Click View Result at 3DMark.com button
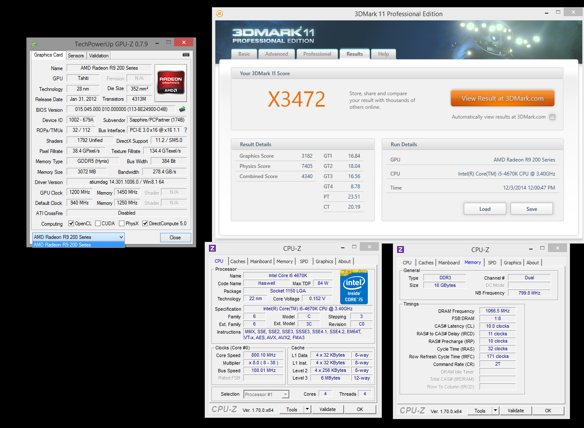This screenshot has width=584, height=428. [502, 99]
